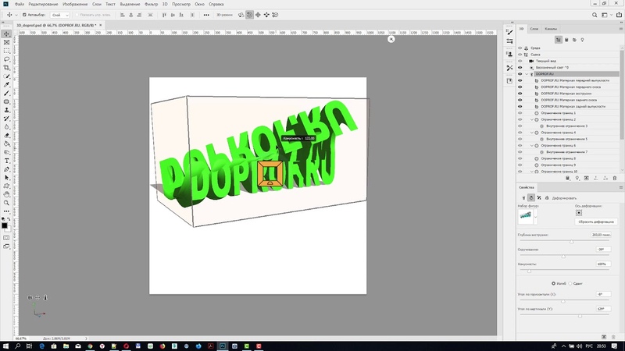Hide DOPROF.RU Материал экструзии

coord(520,94)
